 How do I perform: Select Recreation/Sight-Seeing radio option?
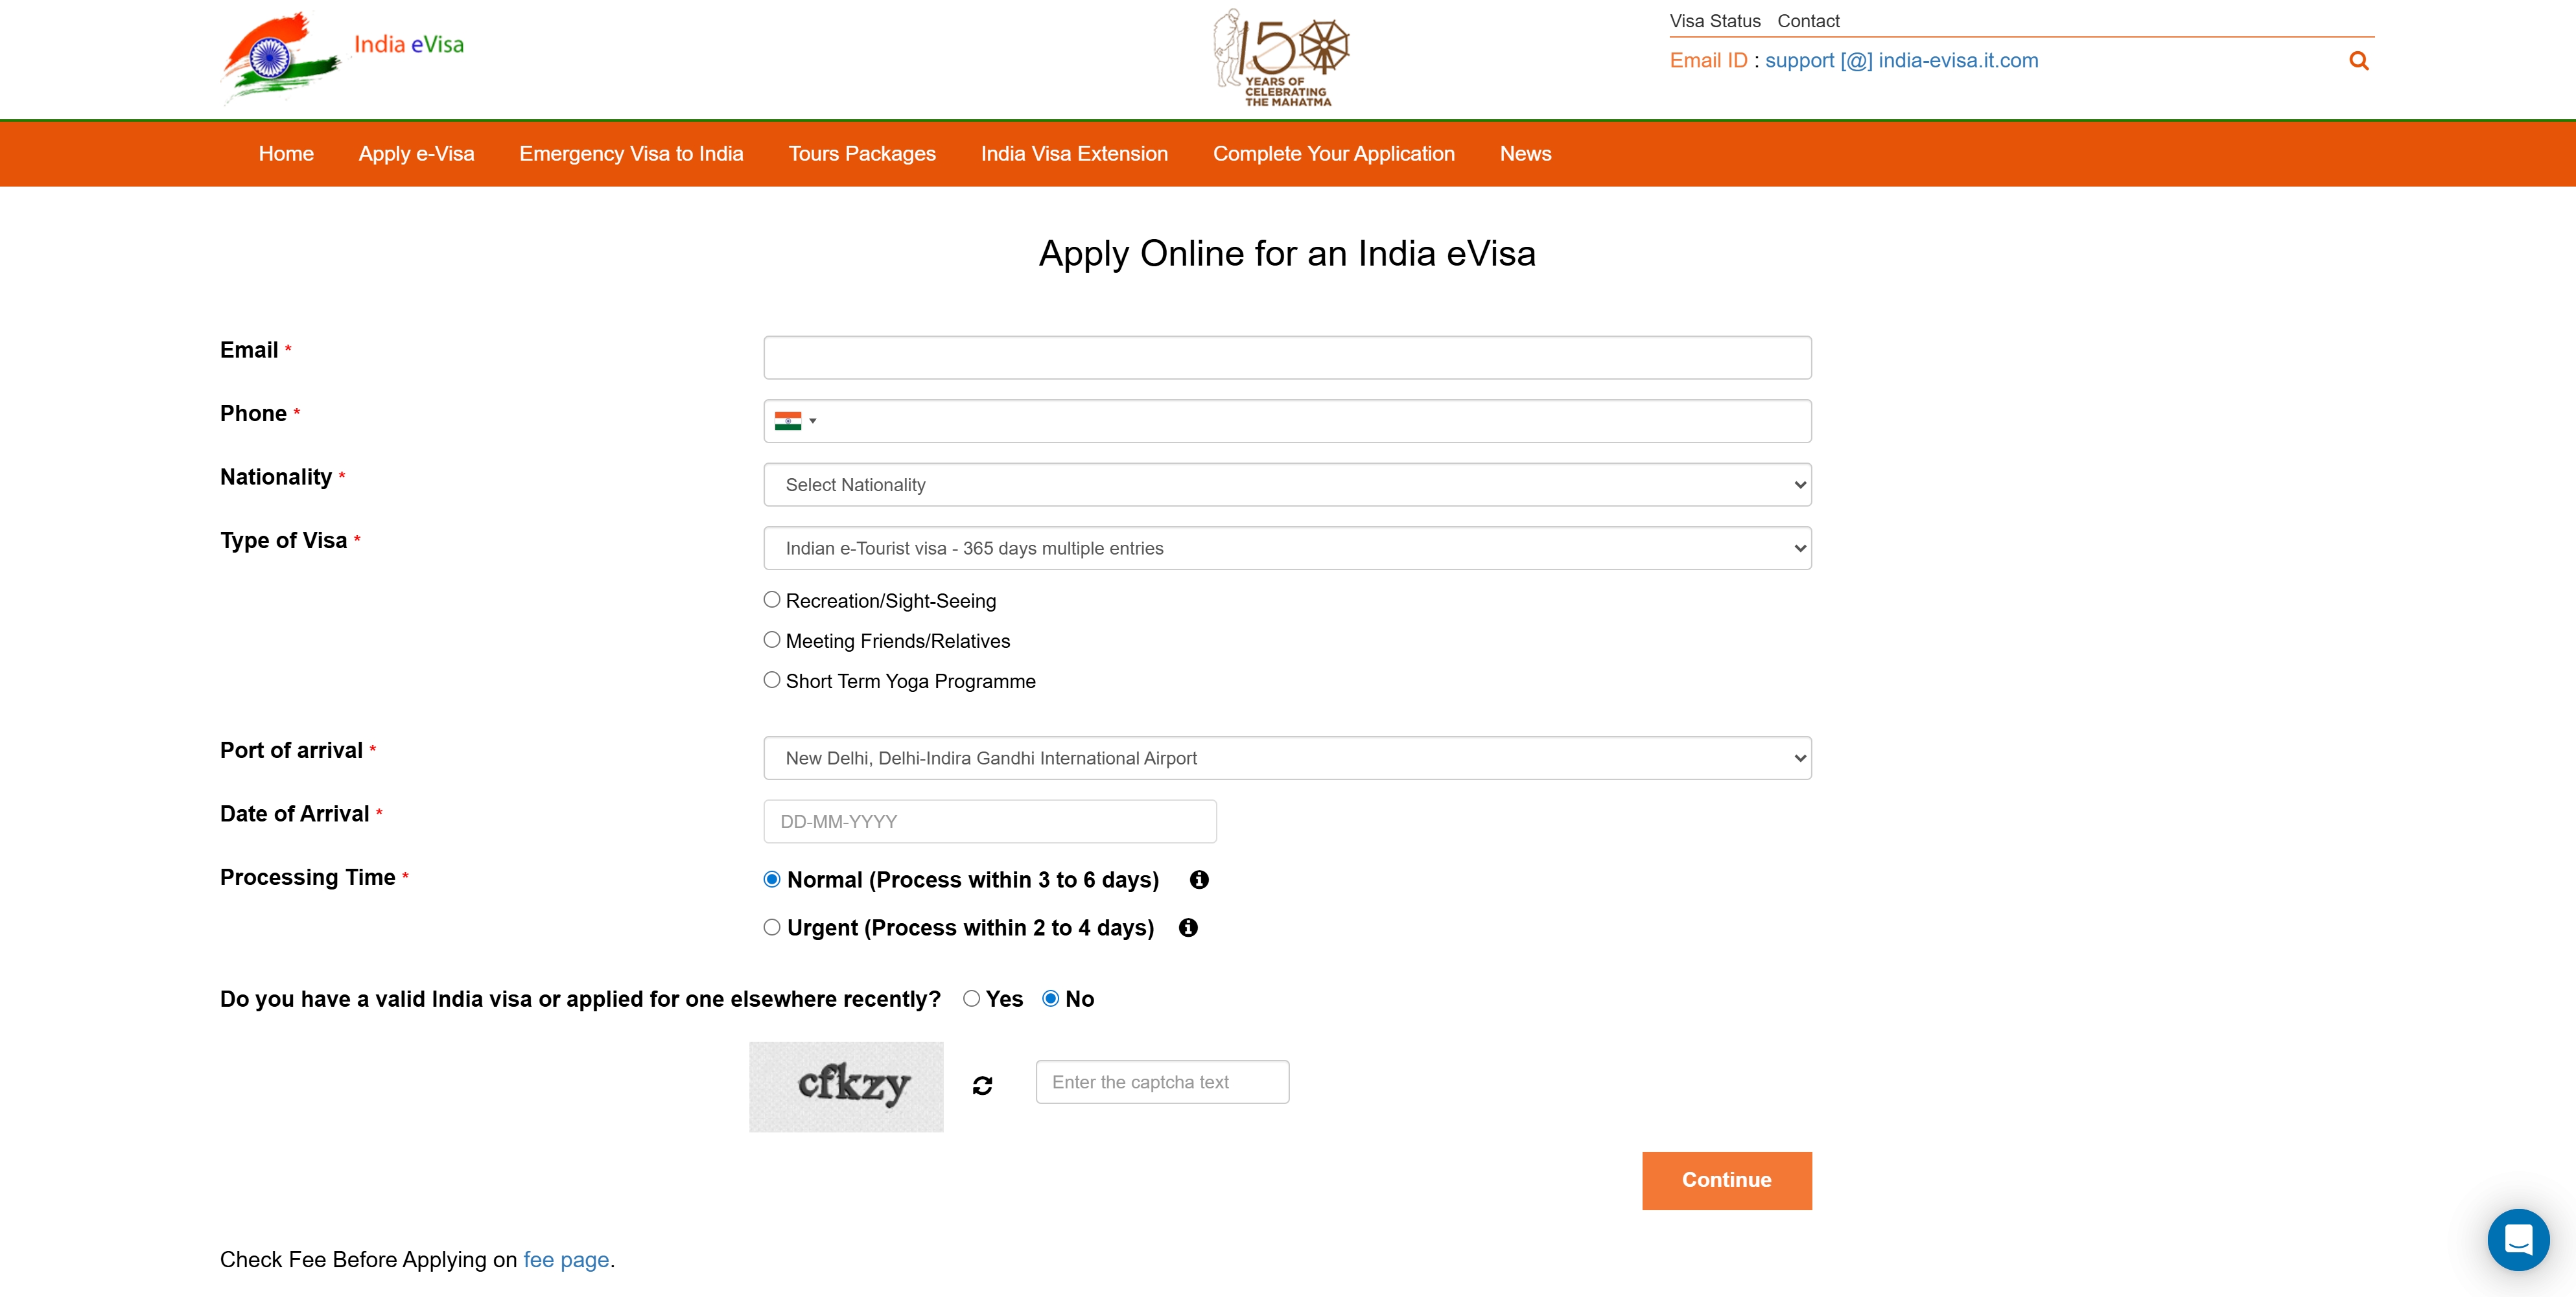(771, 599)
